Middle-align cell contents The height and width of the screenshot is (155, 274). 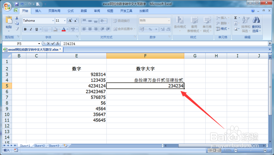(x=90, y=21)
